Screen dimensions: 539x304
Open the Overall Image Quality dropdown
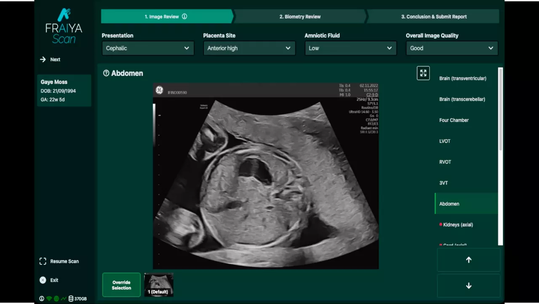click(452, 48)
